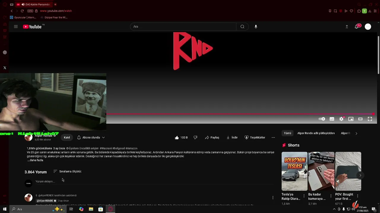This screenshot has width=380, height=213.
Task: Select the Tümü filter chip
Action: point(287,133)
